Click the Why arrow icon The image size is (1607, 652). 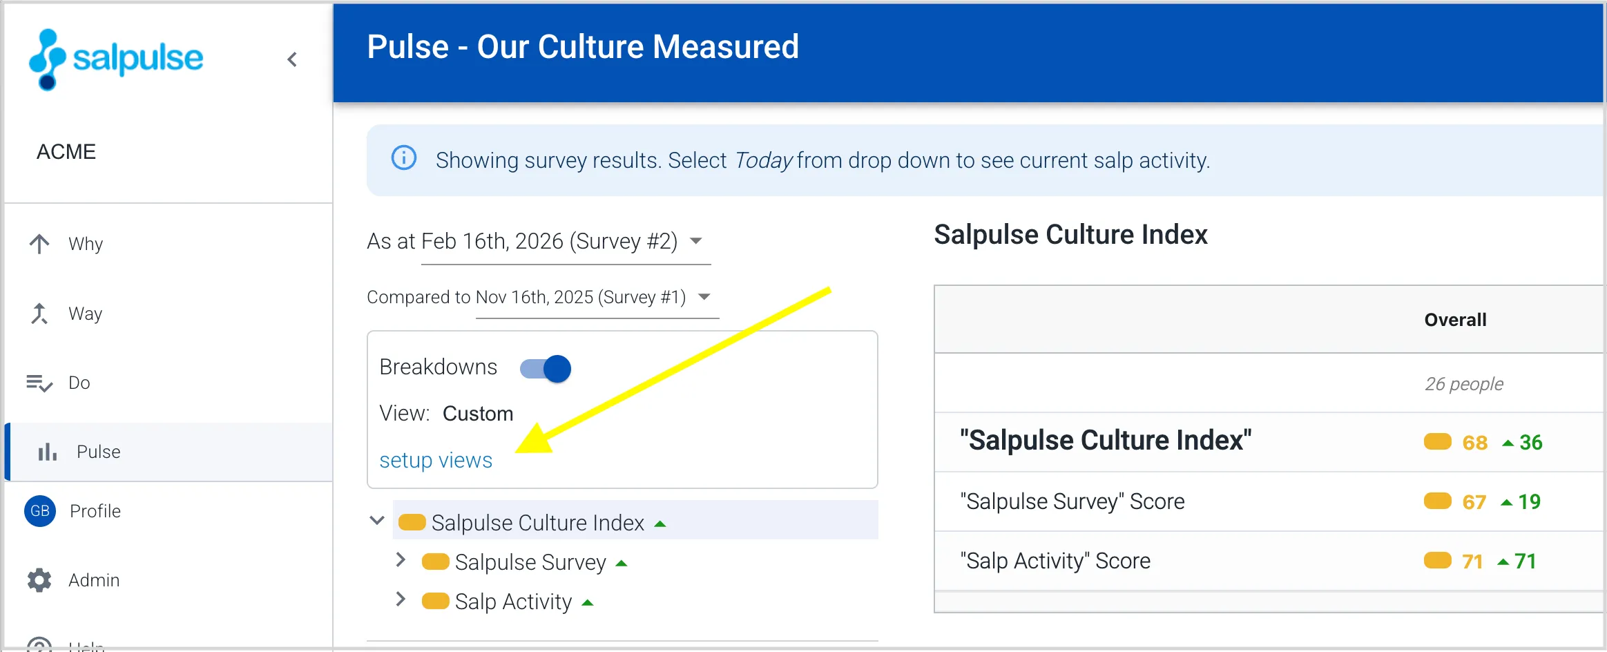click(x=39, y=244)
